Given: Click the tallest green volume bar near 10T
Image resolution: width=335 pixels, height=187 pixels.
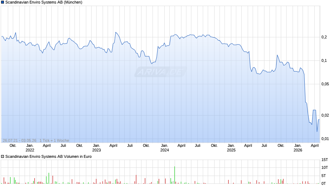Looking at the screenshot, I should (175, 175).
